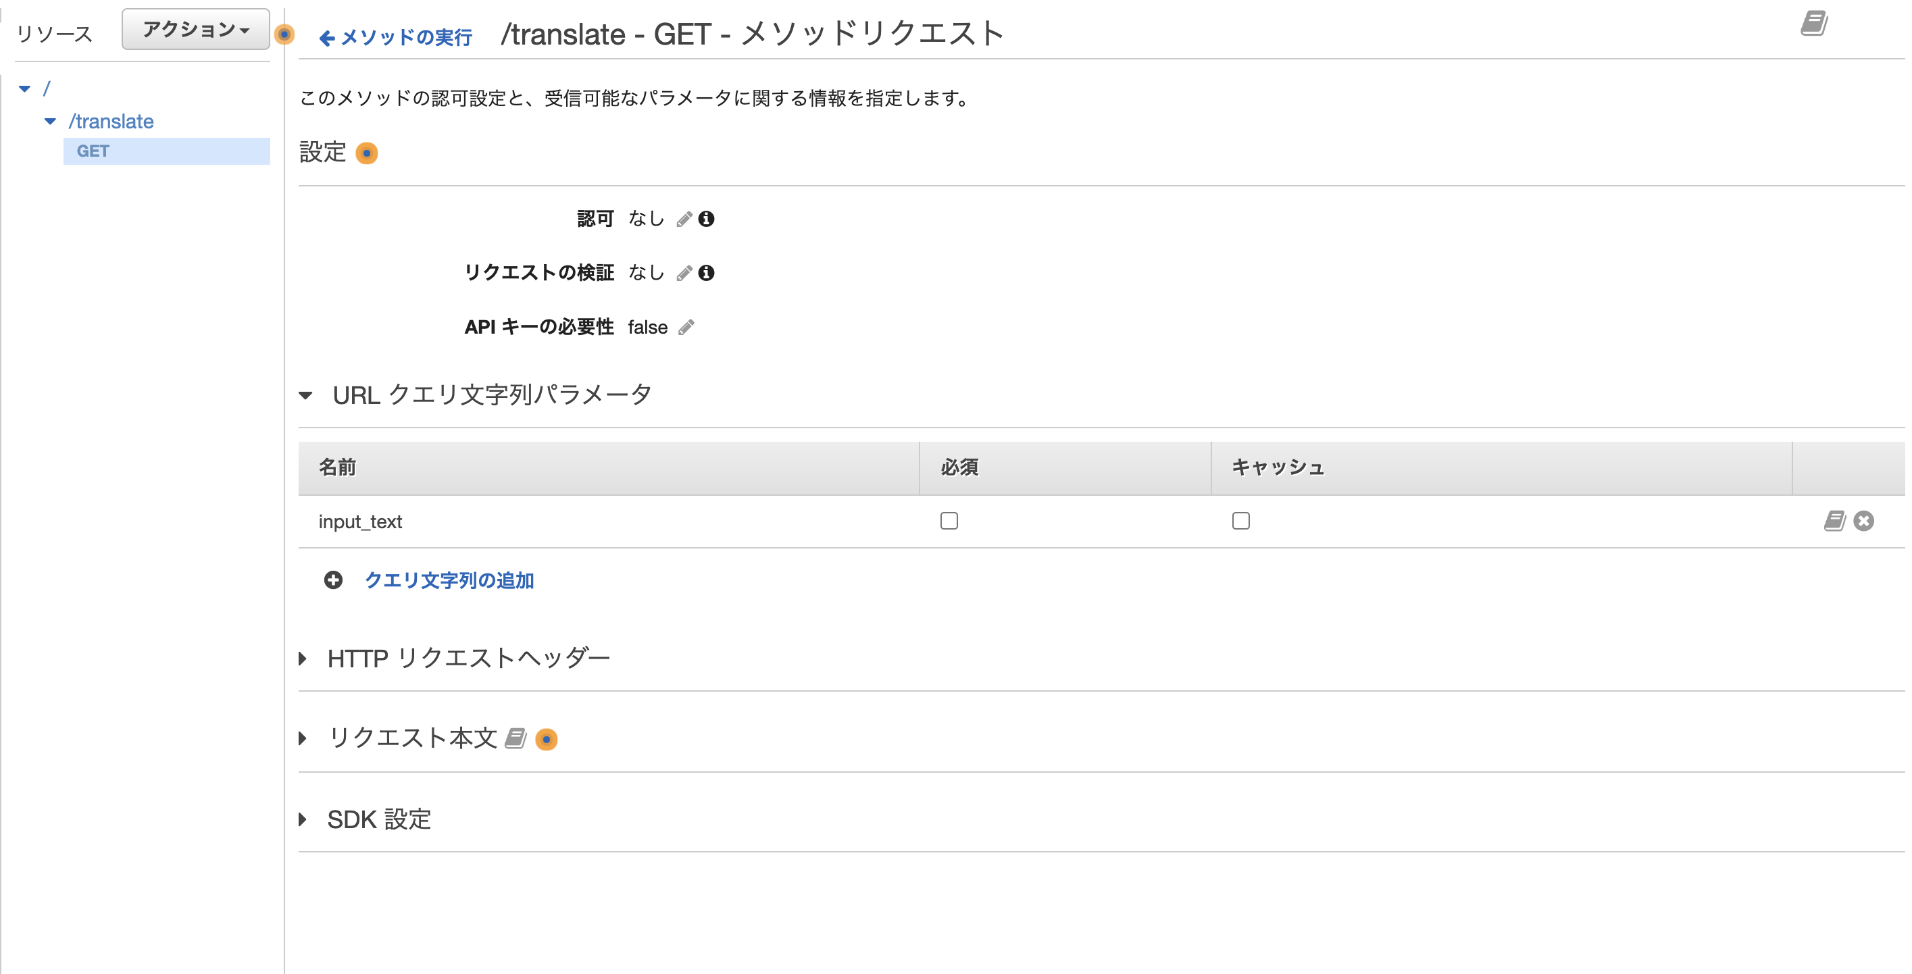Viewport: 1912px width, 974px height.
Task: Edit リクエストの検証 using the pencil icon
Action: [685, 272]
